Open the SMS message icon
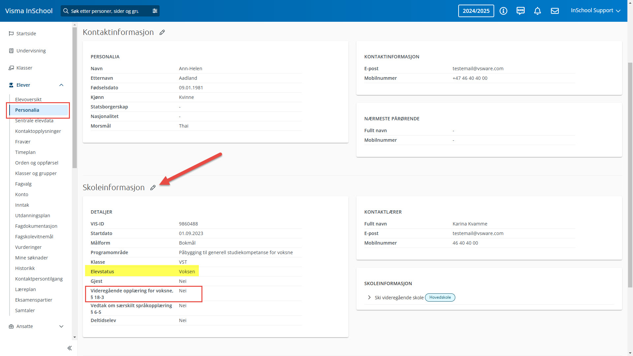The height and width of the screenshot is (356, 633). point(520,11)
